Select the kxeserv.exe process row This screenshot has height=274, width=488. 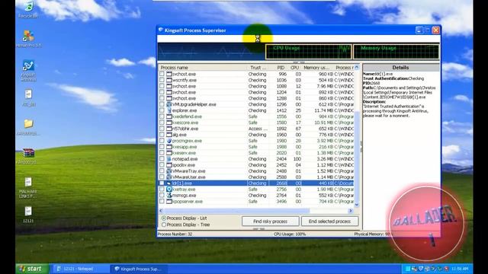[x=256, y=153]
